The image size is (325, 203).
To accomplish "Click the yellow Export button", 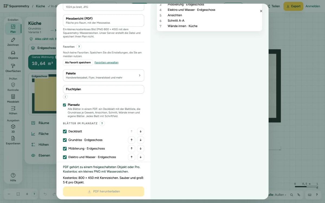I will click(x=293, y=6).
